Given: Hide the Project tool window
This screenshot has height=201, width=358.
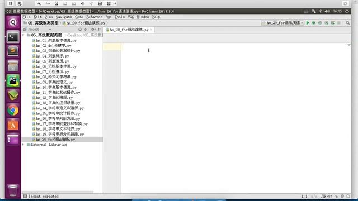Looking at the screenshot, I should point(100,30).
